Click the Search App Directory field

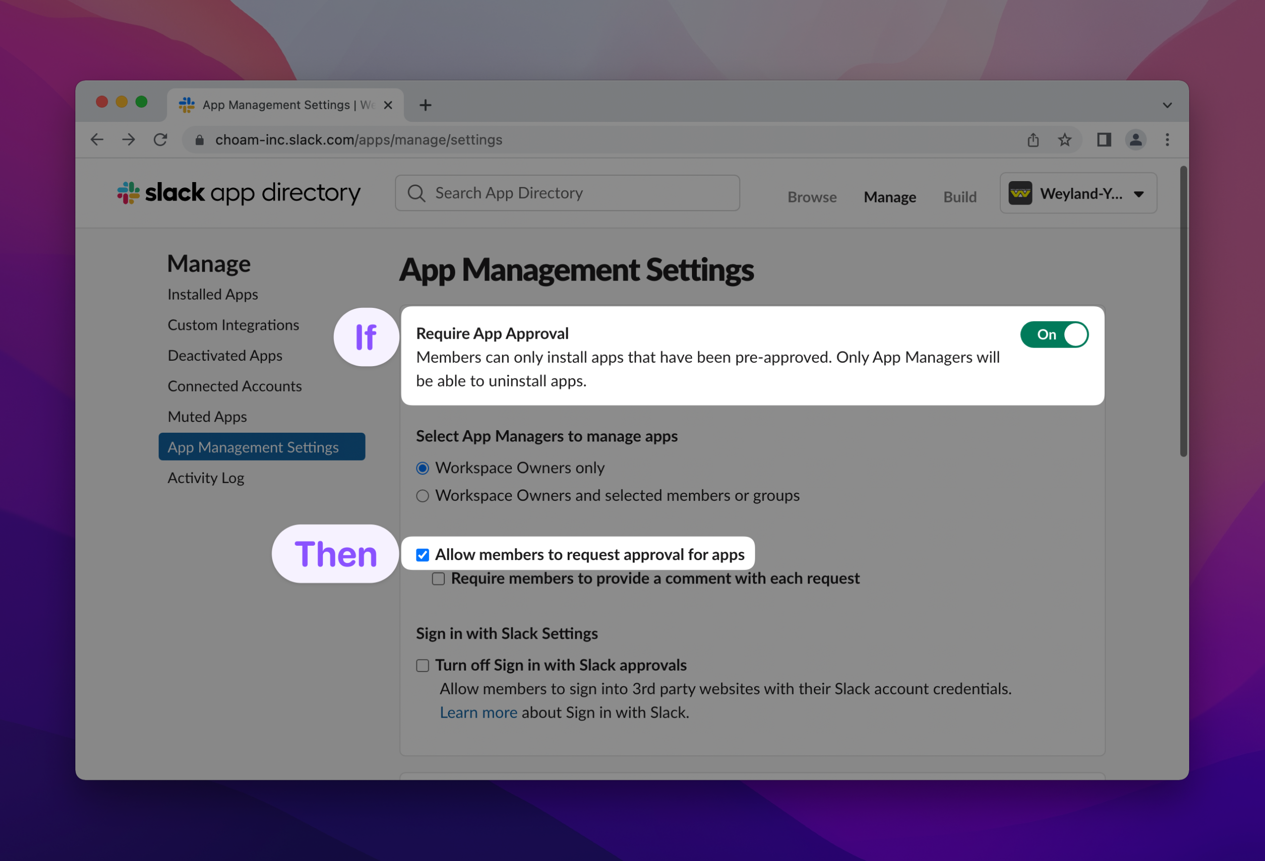pos(567,193)
